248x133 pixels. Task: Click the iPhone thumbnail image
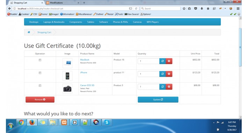[67, 76]
